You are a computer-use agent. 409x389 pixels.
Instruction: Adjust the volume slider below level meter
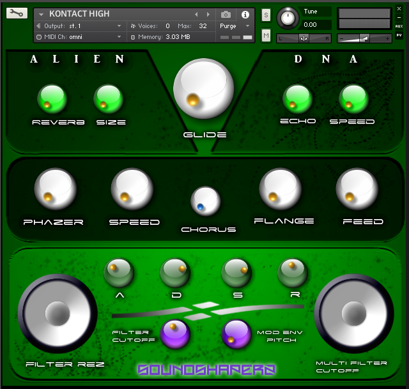[x=364, y=38]
